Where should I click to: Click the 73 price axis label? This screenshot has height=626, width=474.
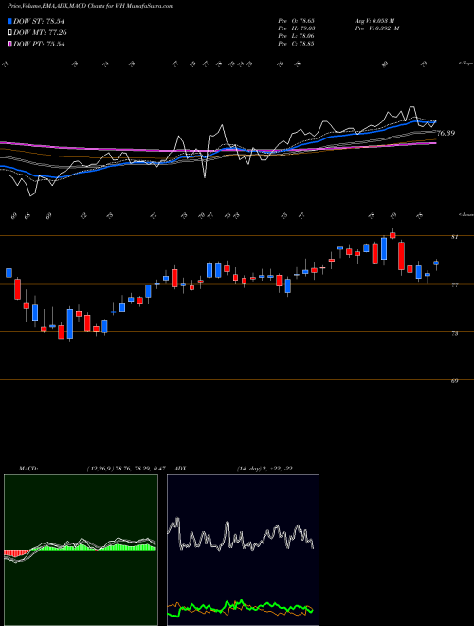tap(454, 333)
